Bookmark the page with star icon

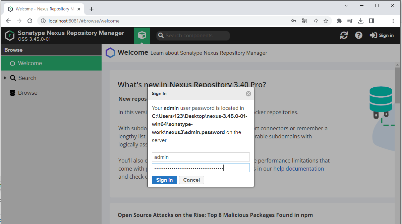(x=326, y=21)
